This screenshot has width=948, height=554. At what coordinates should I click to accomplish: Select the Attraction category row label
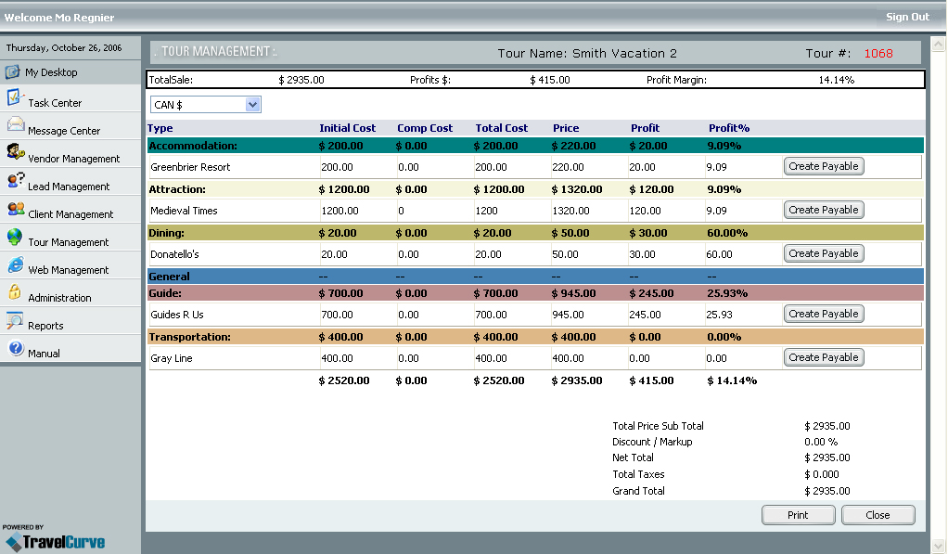pos(177,189)
